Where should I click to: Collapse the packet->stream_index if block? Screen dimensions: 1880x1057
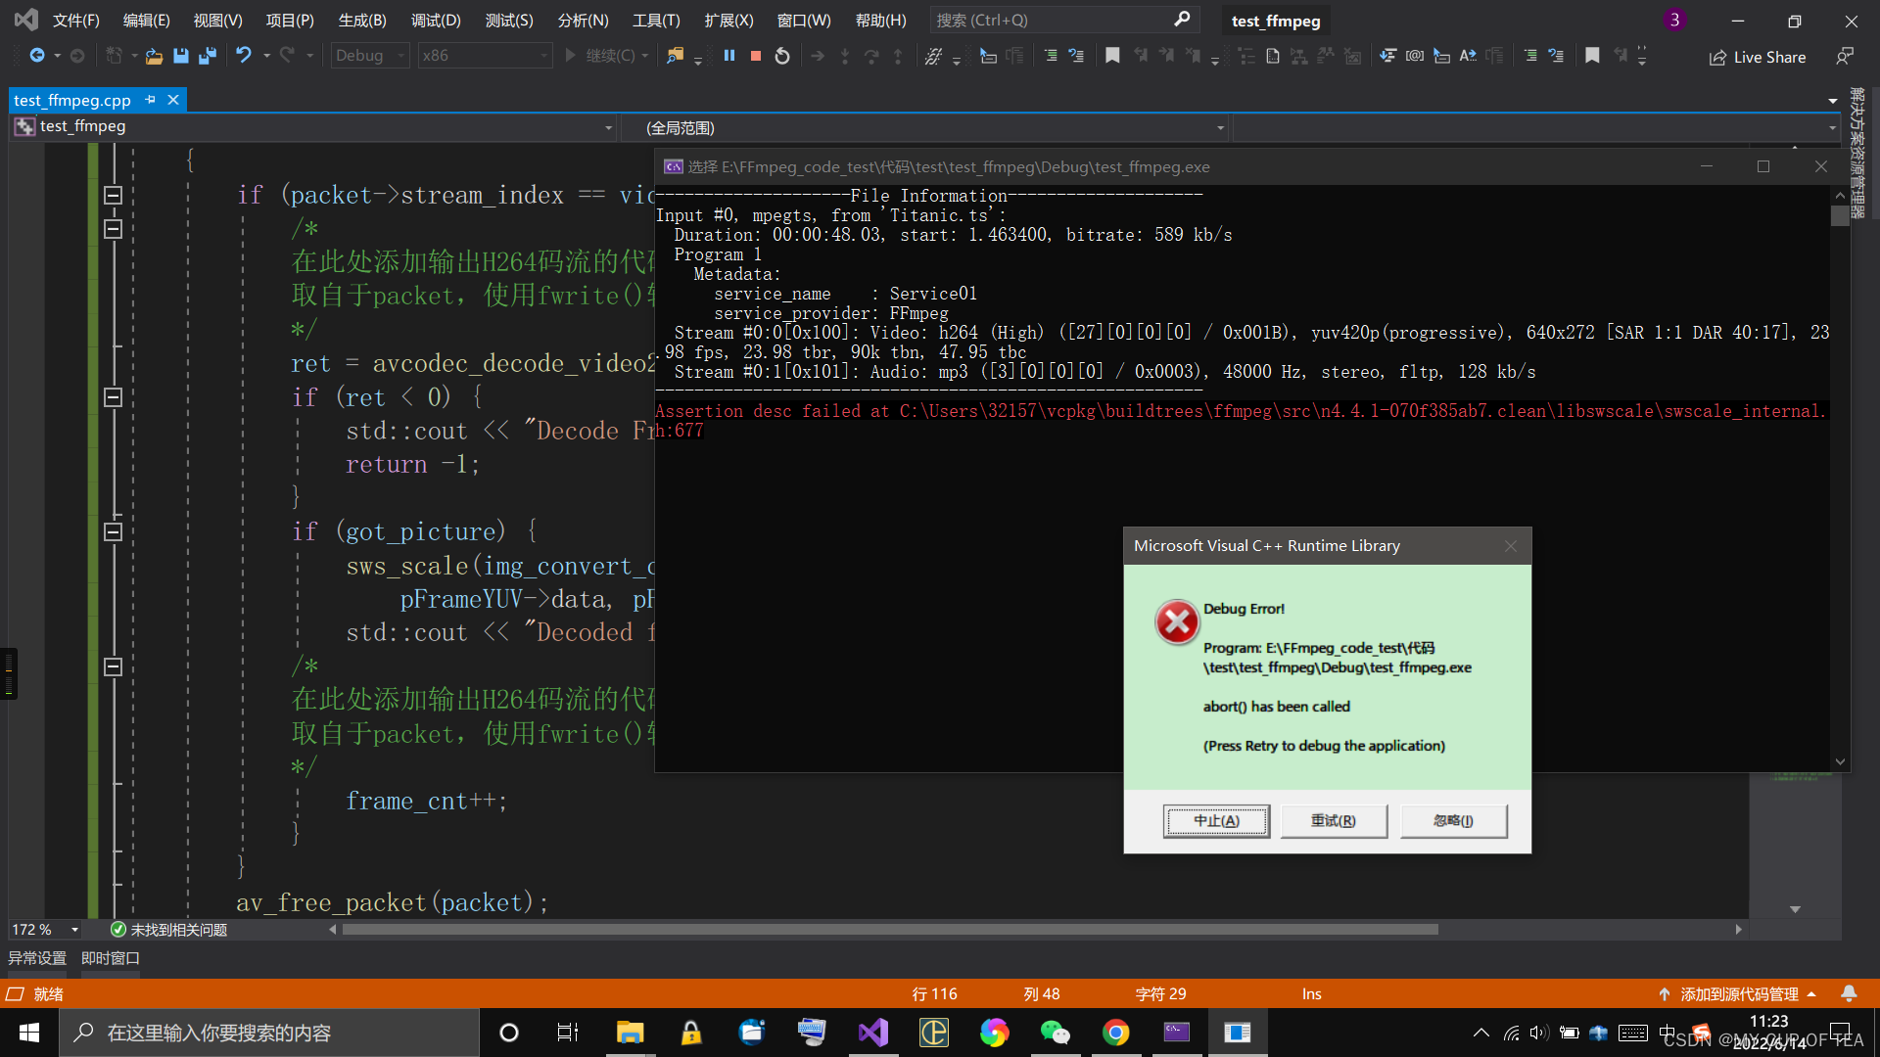click(114, 196)
